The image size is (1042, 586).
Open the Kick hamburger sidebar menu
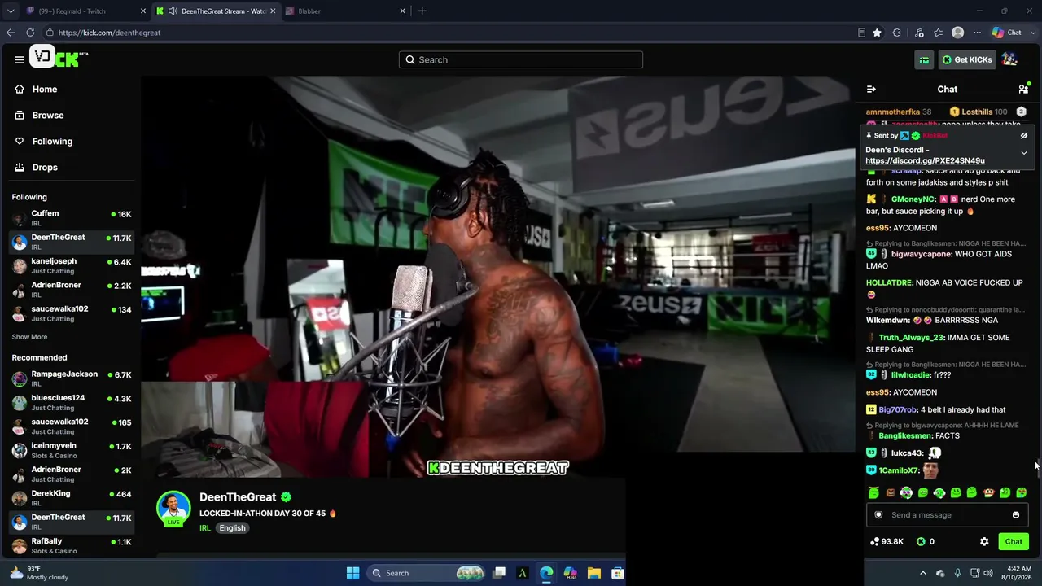click(x=19, y=59)
